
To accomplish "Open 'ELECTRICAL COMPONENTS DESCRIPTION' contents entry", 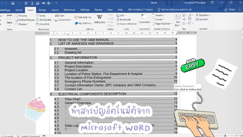I will 113,94.
